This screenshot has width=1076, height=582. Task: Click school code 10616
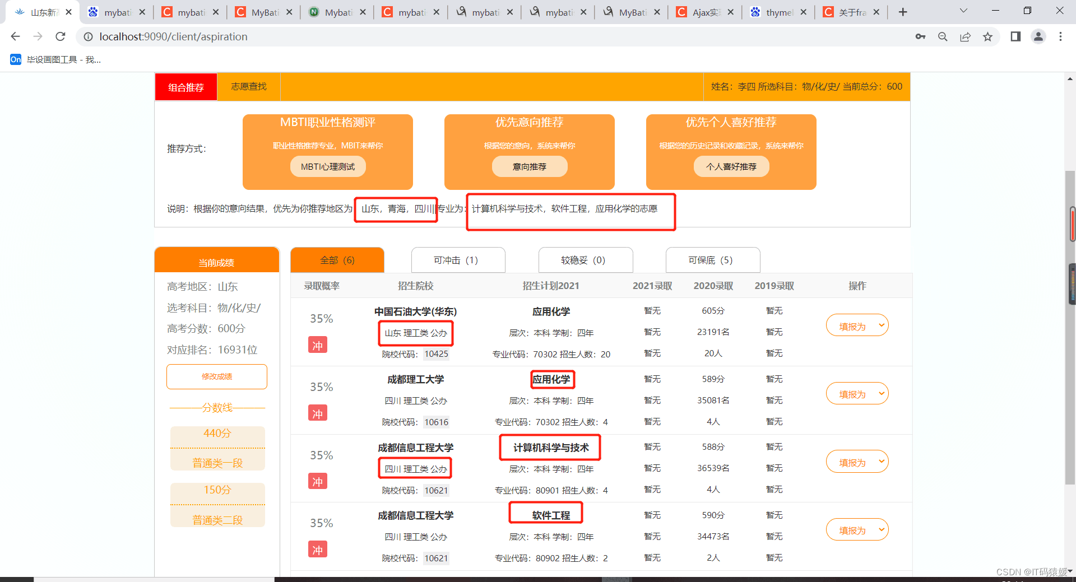point(436,422)
